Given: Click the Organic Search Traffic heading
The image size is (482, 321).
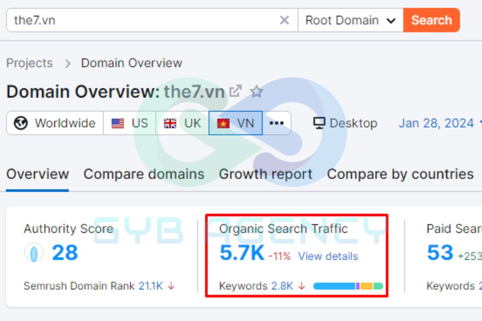Looking at the screenshot, I should (283, 229).
